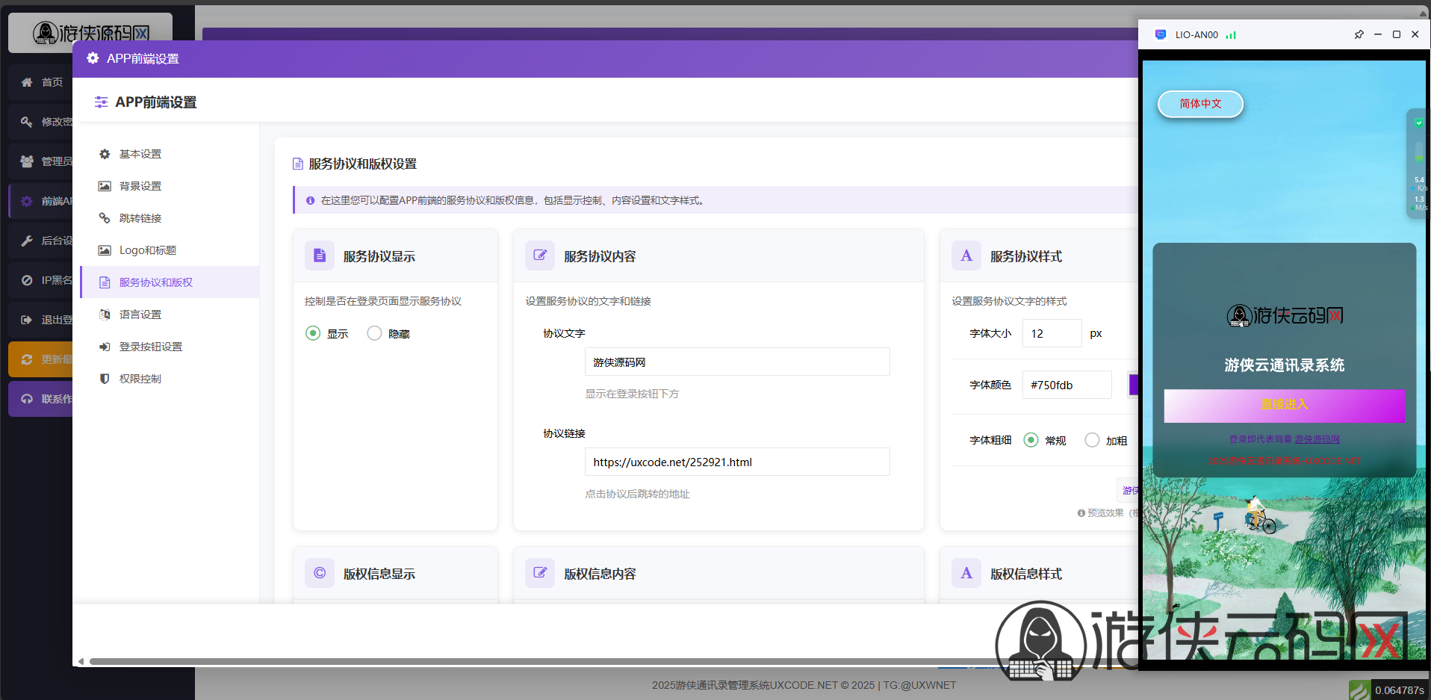Image resolution: width=1431 pixels, height=700 pixels.
Task: Click the 字体大小 input showing 12
Action: click(1052, 333)
